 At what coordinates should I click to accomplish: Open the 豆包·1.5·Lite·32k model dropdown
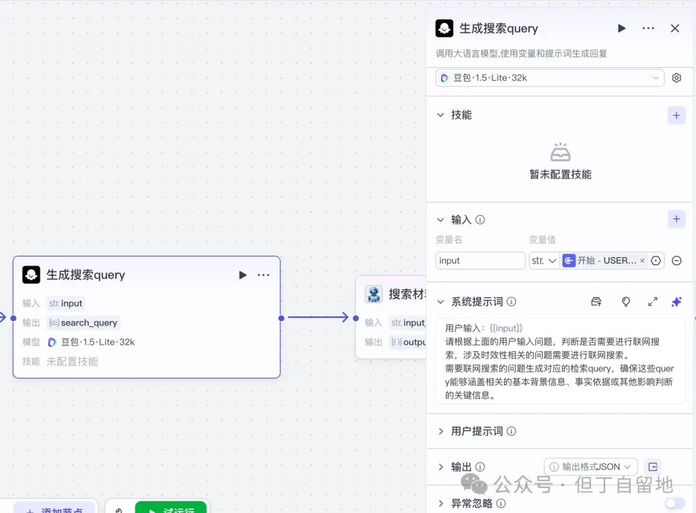tap(548, 77)
